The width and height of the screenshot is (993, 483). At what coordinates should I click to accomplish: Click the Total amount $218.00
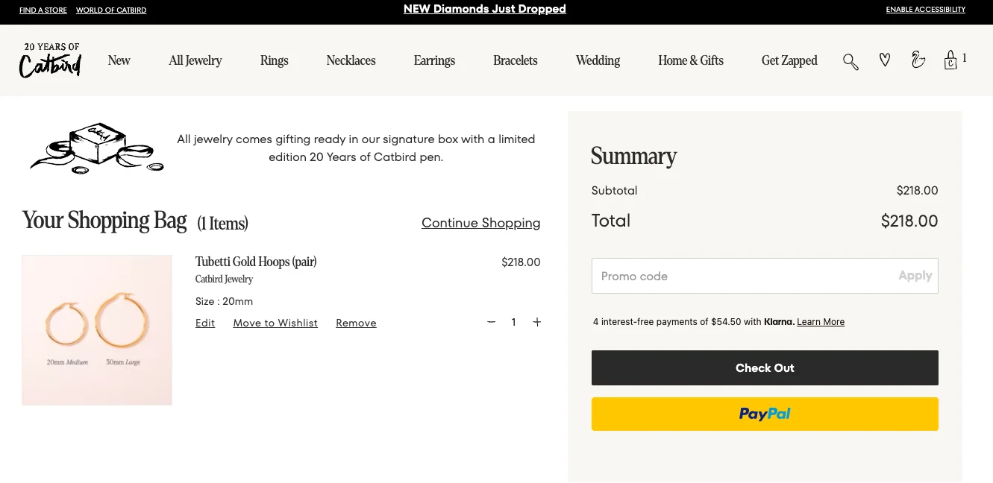909,221
